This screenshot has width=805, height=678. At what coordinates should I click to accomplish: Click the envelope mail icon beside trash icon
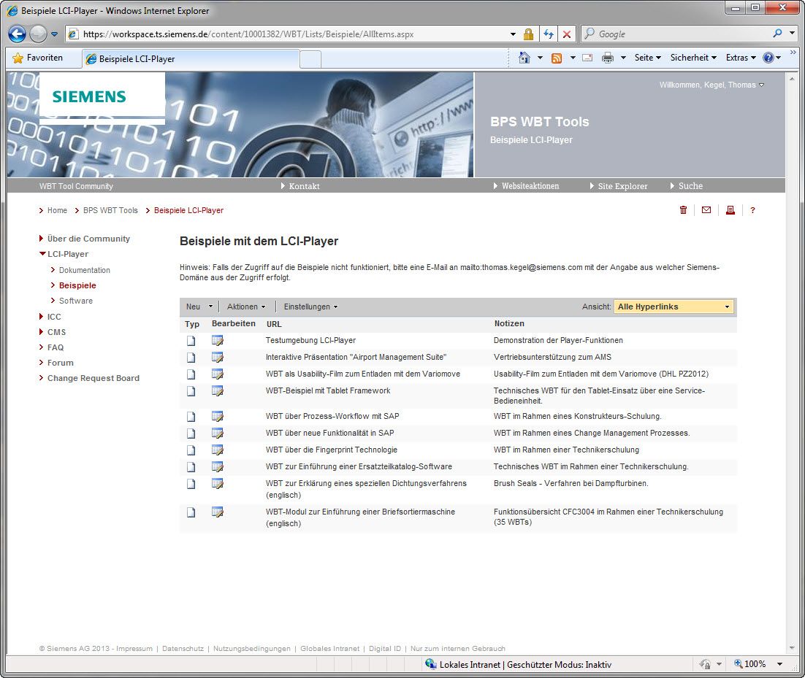(x=706, y=210)
